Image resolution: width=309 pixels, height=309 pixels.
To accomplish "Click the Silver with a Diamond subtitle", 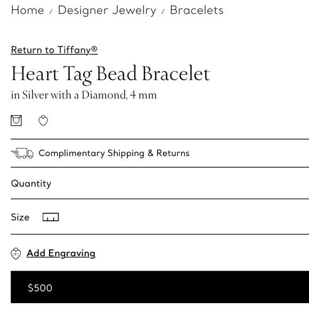I will tap(84, 95).
